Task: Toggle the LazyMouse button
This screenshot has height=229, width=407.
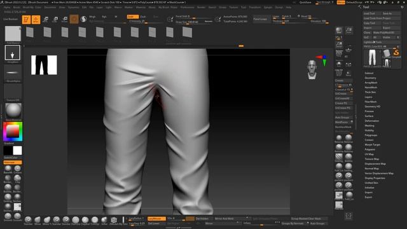Action: coord(156,219)
